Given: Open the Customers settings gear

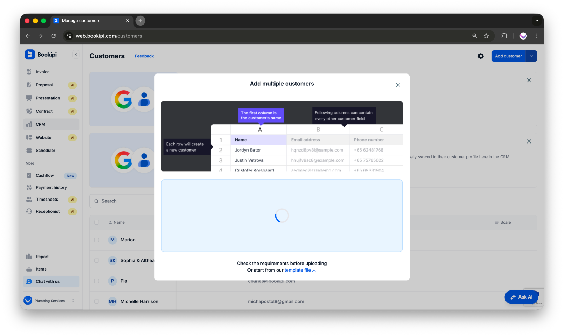Looking at the screenshot, I should click(x=481, y=56).
